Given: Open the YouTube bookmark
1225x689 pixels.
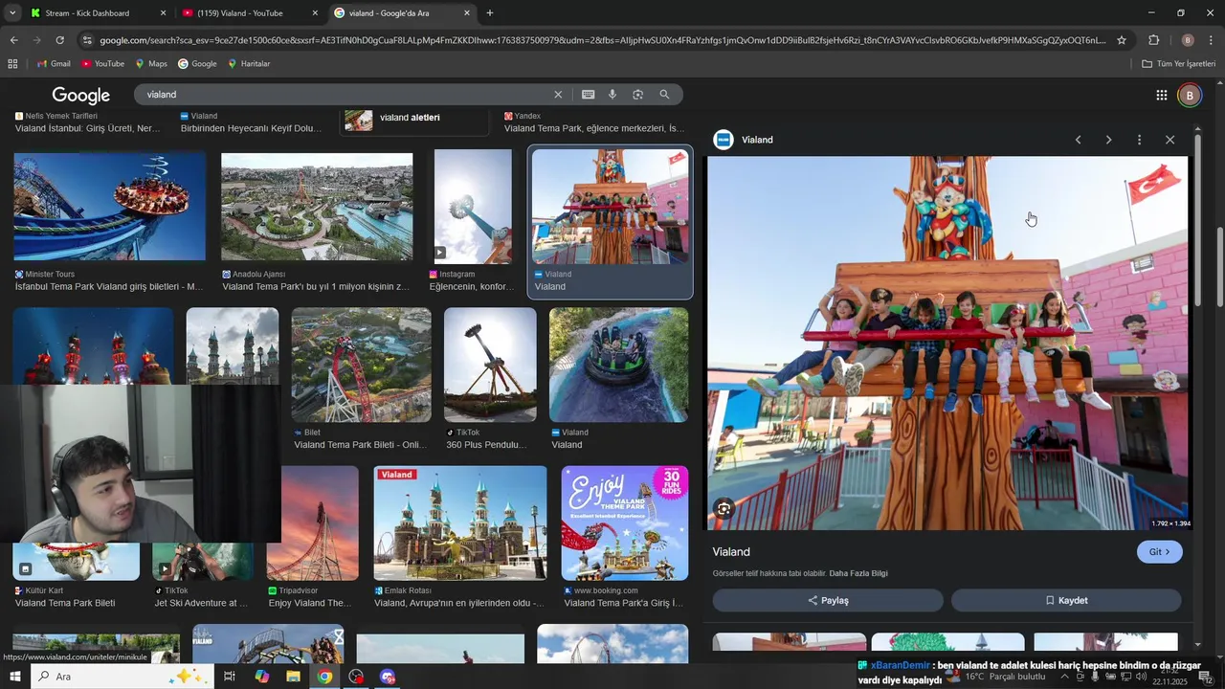Looking at the screenshot, I should [102, 64].
